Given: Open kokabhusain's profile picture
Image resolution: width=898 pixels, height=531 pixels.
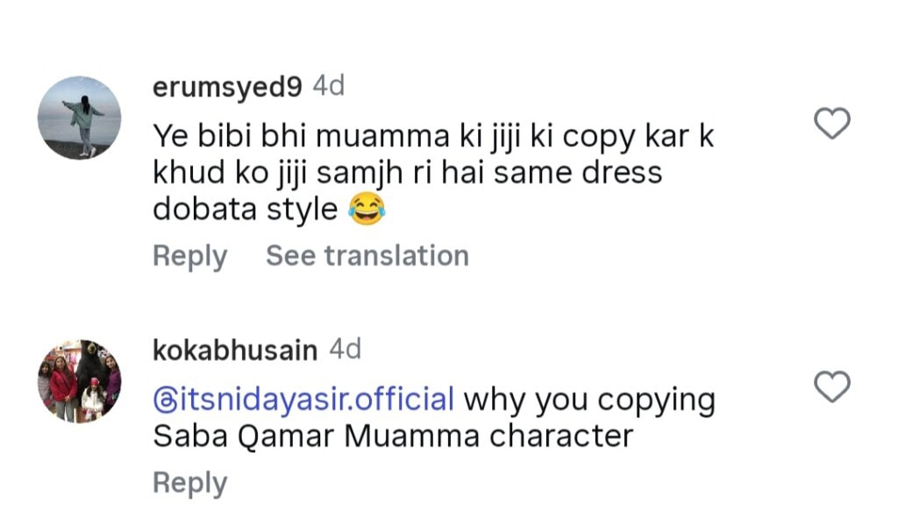Looking at the screenshot, I should [80, 379].
